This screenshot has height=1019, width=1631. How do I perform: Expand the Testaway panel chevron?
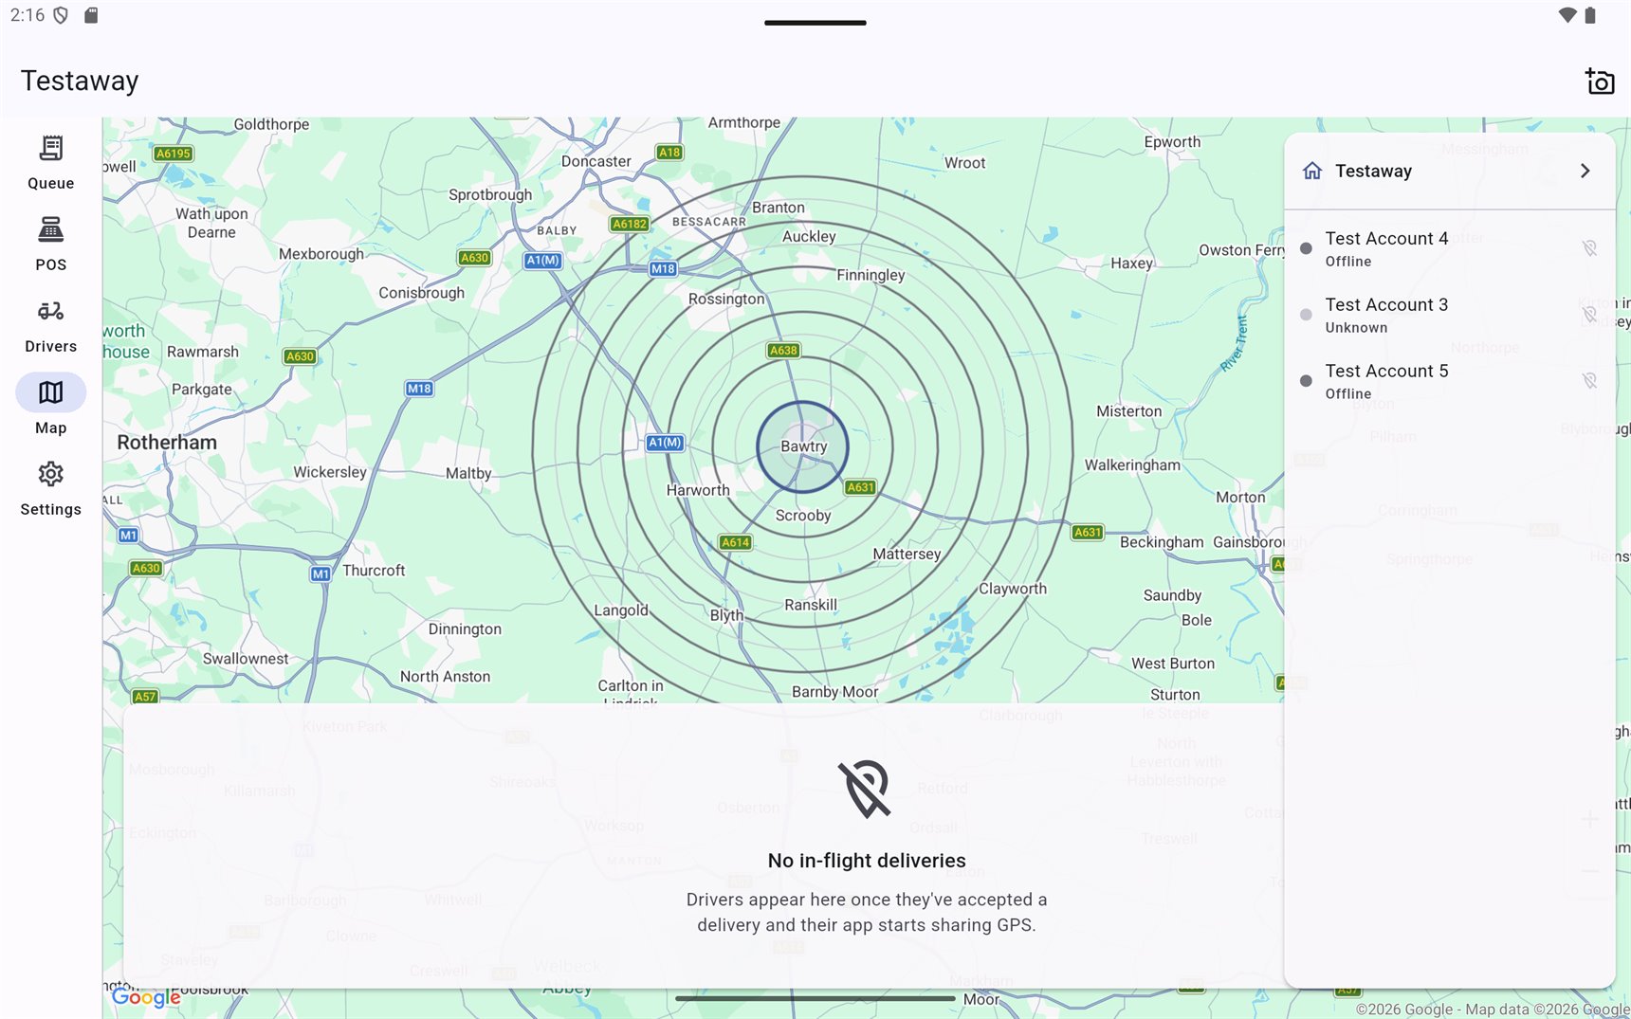[1585, 171]
